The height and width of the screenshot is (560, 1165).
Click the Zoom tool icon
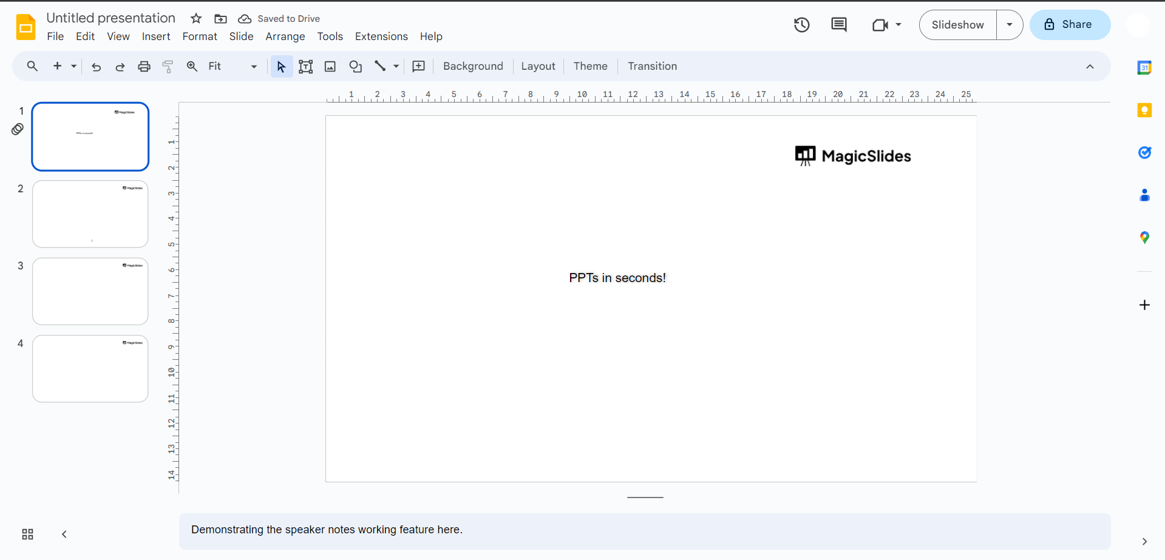(x=192, y=66)
